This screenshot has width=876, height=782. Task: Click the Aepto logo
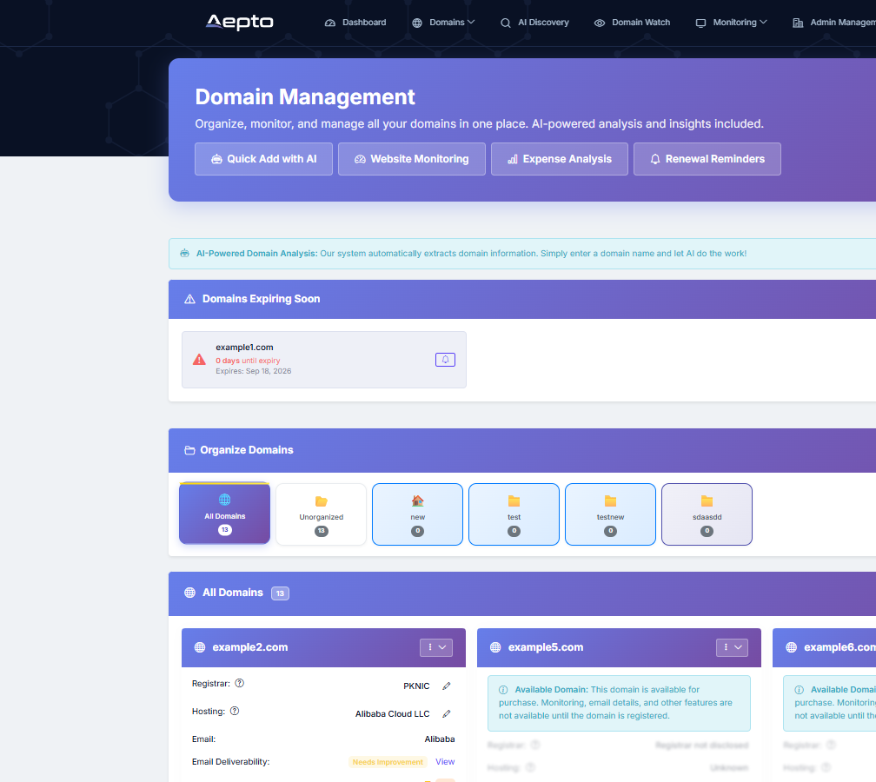pos(239,22)
